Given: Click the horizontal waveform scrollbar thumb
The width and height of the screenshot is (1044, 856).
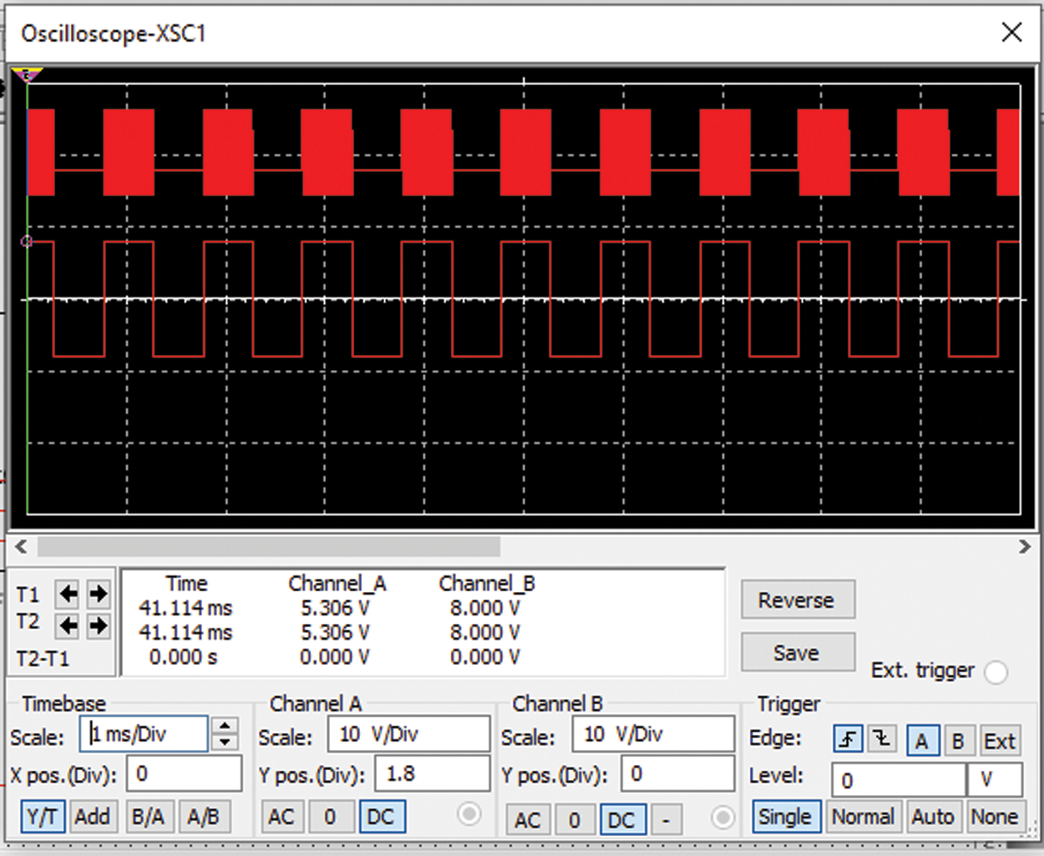Looking at the screenshot, I should tap(268, 547).
